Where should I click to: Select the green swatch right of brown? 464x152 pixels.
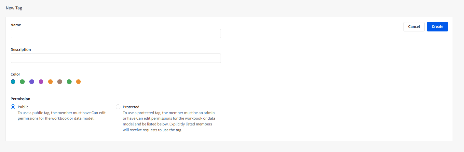point(69,82)
